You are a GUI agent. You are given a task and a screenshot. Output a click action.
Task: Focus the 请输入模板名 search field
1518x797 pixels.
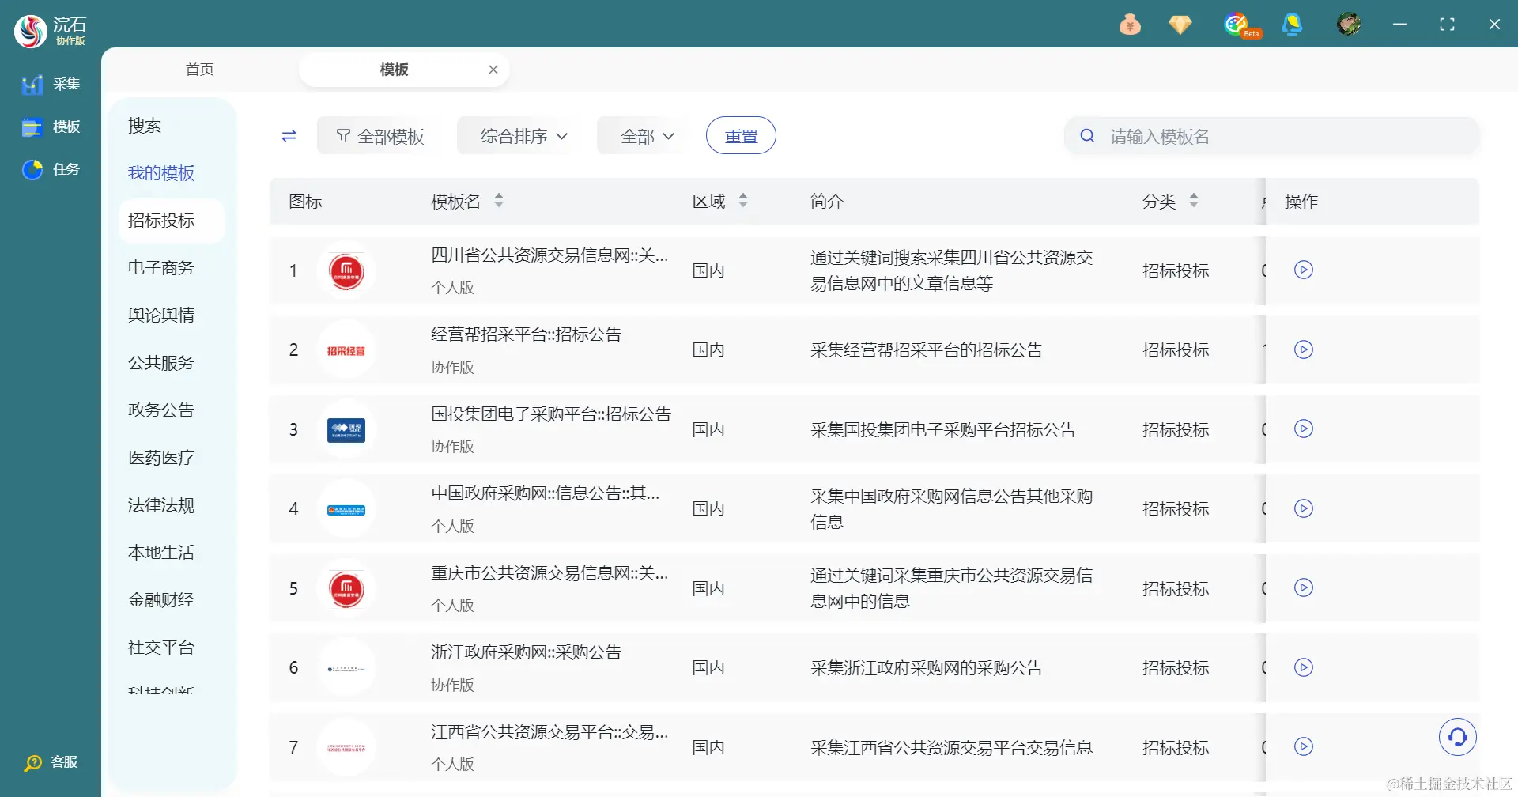(1271, 136)
